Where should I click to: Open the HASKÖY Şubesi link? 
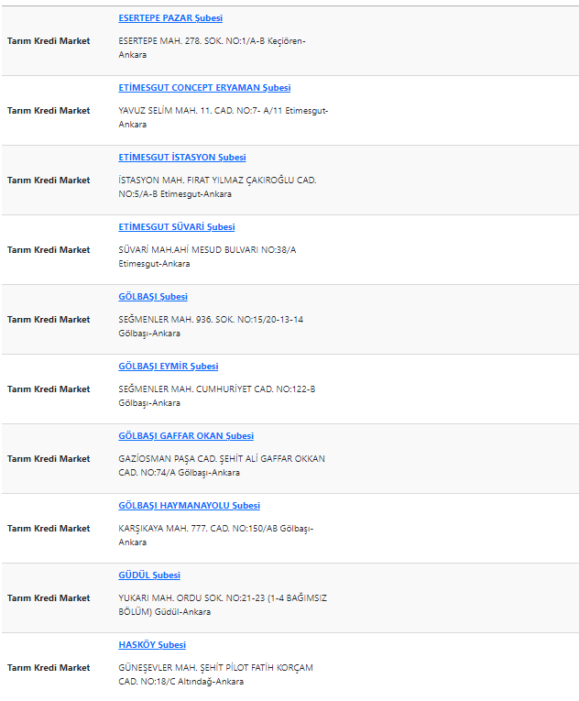click(x=152, y=645)
